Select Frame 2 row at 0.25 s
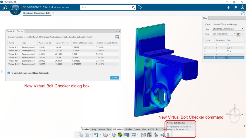 click(x=224, y=48)
